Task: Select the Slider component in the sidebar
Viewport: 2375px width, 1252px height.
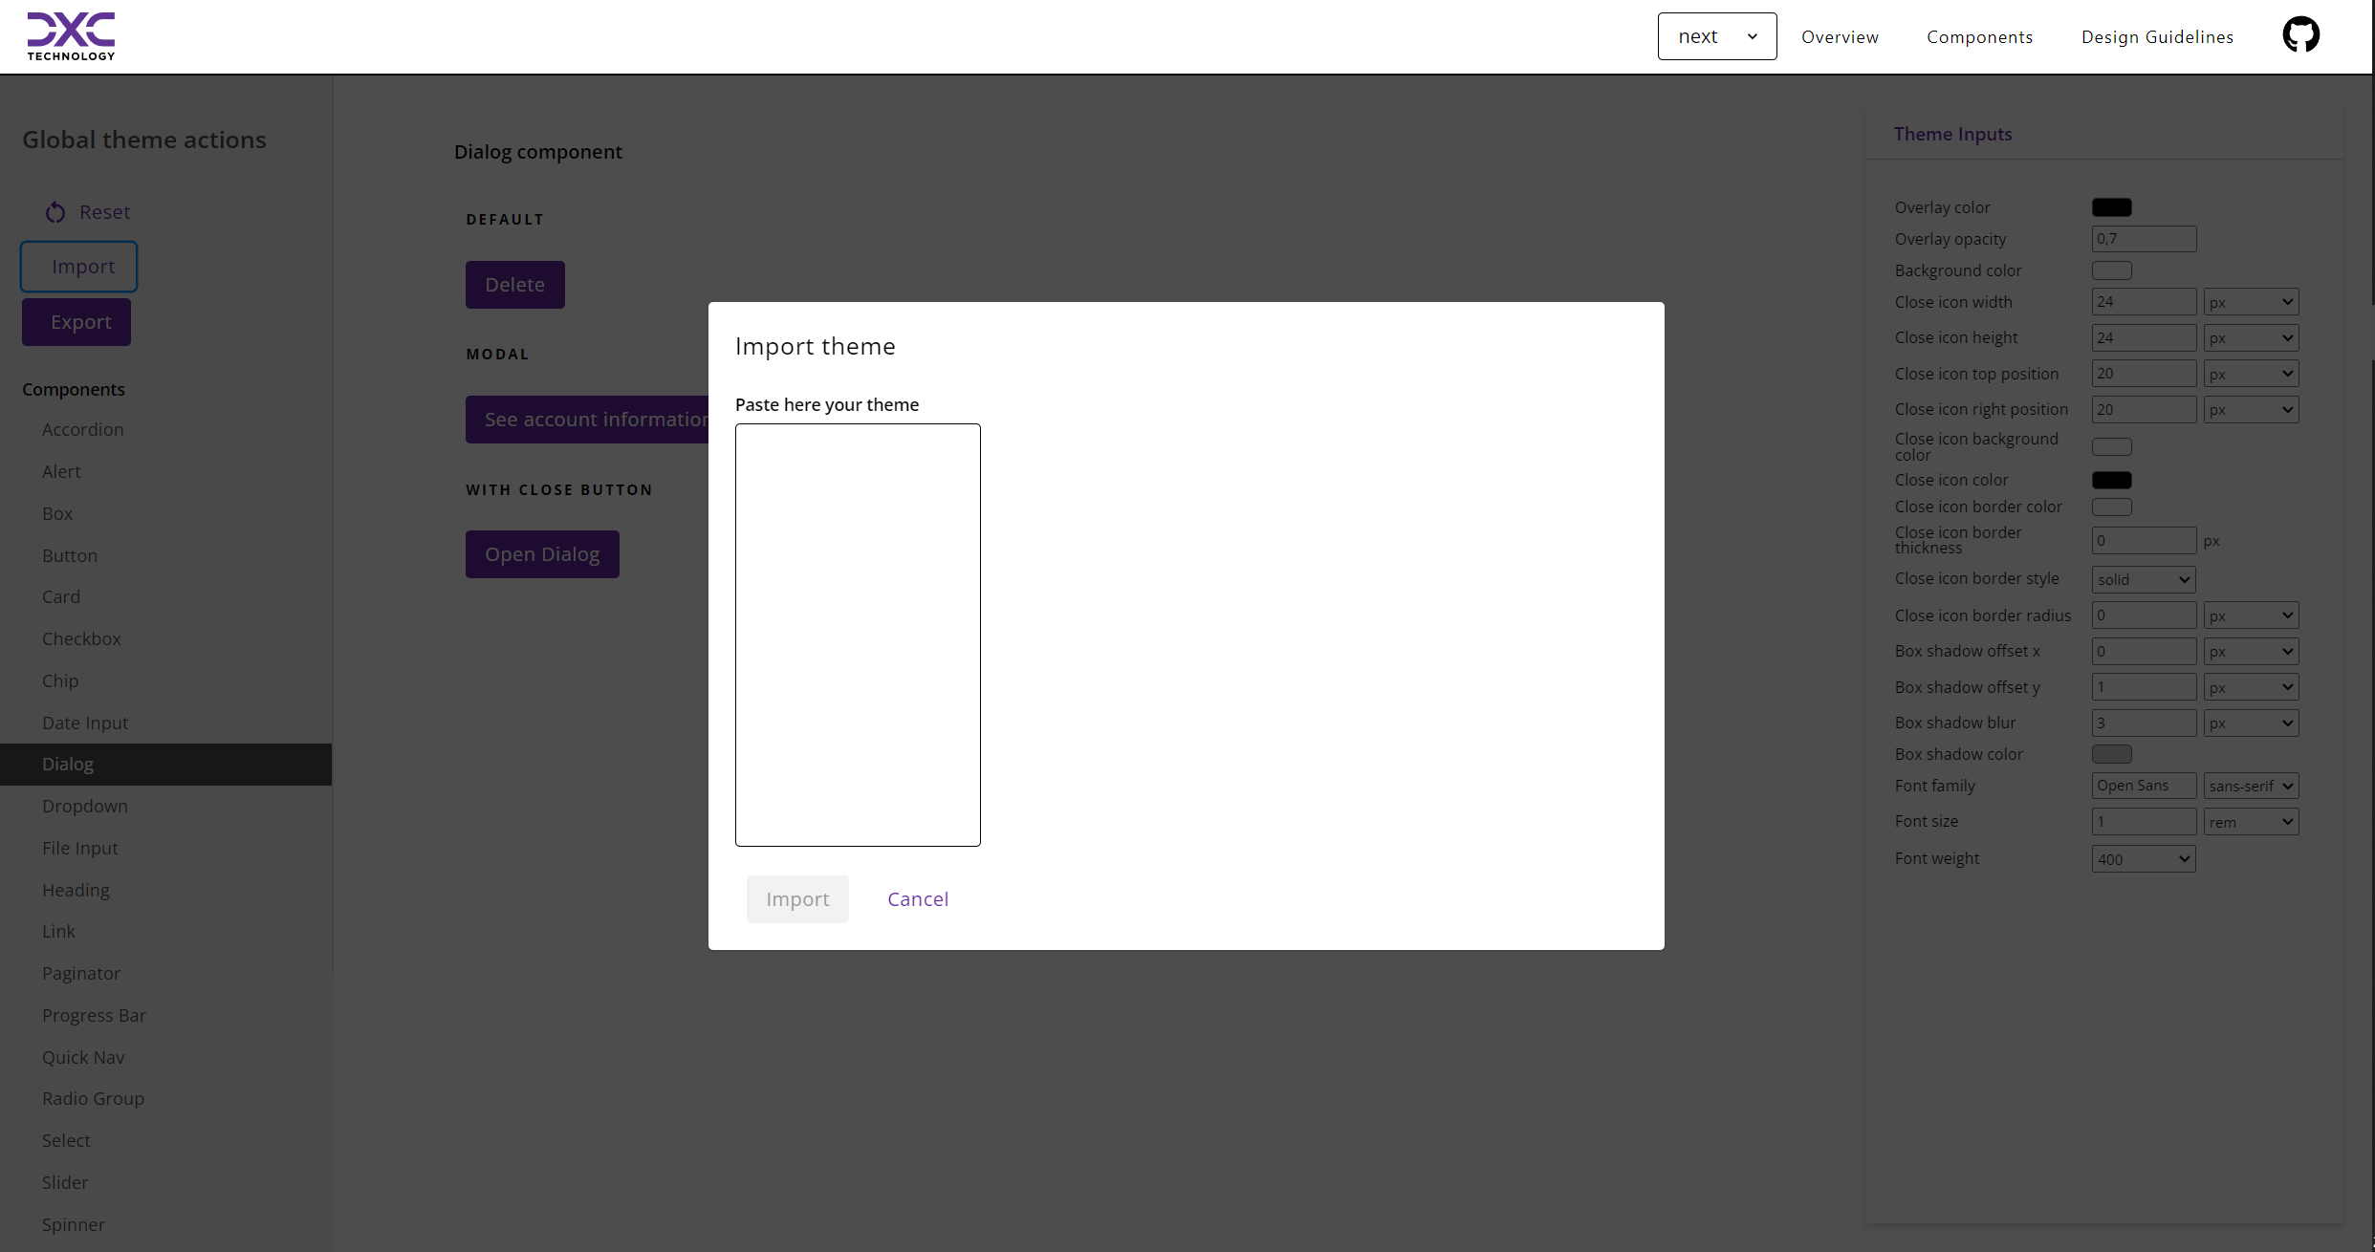Action: (65, 1182)
